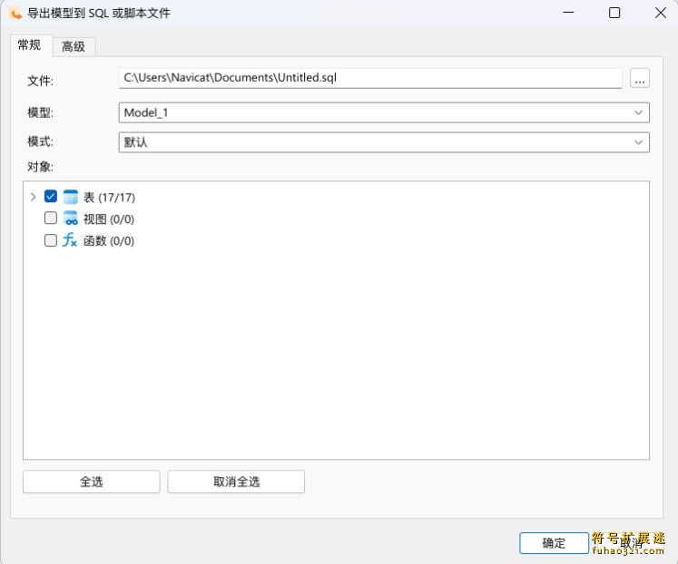
Task: Click the 文件 path input field
Action: (x=370, y=78)
